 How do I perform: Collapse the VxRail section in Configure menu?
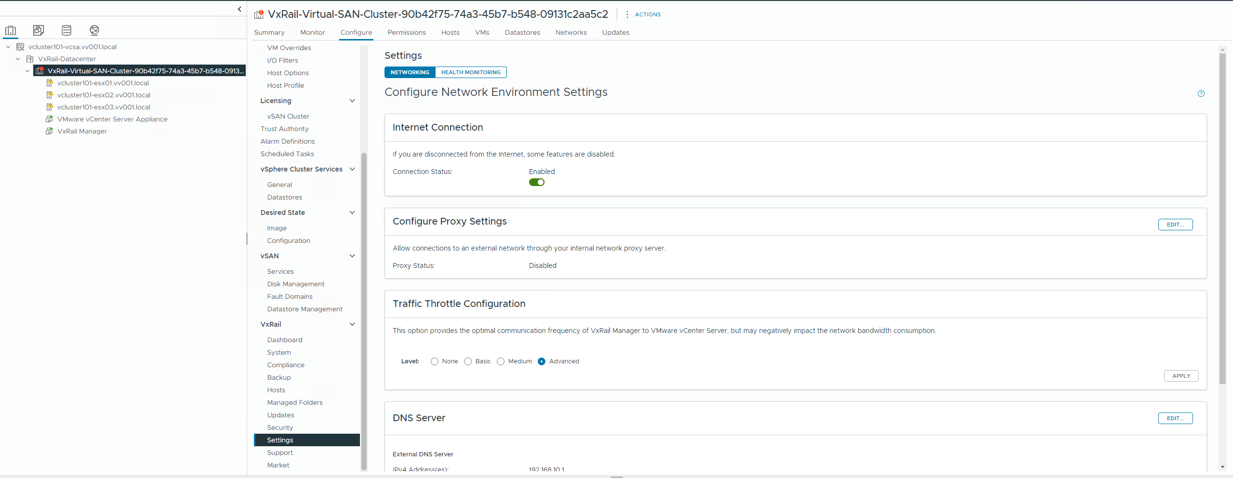click(x=352, y=324)
